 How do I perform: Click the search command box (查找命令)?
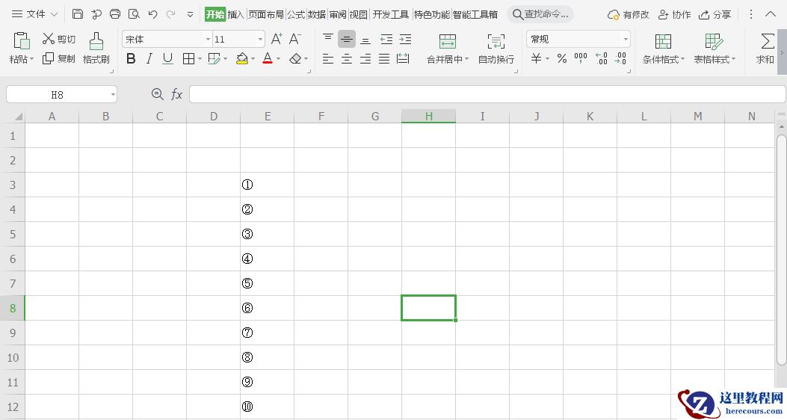[x=540, y=14]
